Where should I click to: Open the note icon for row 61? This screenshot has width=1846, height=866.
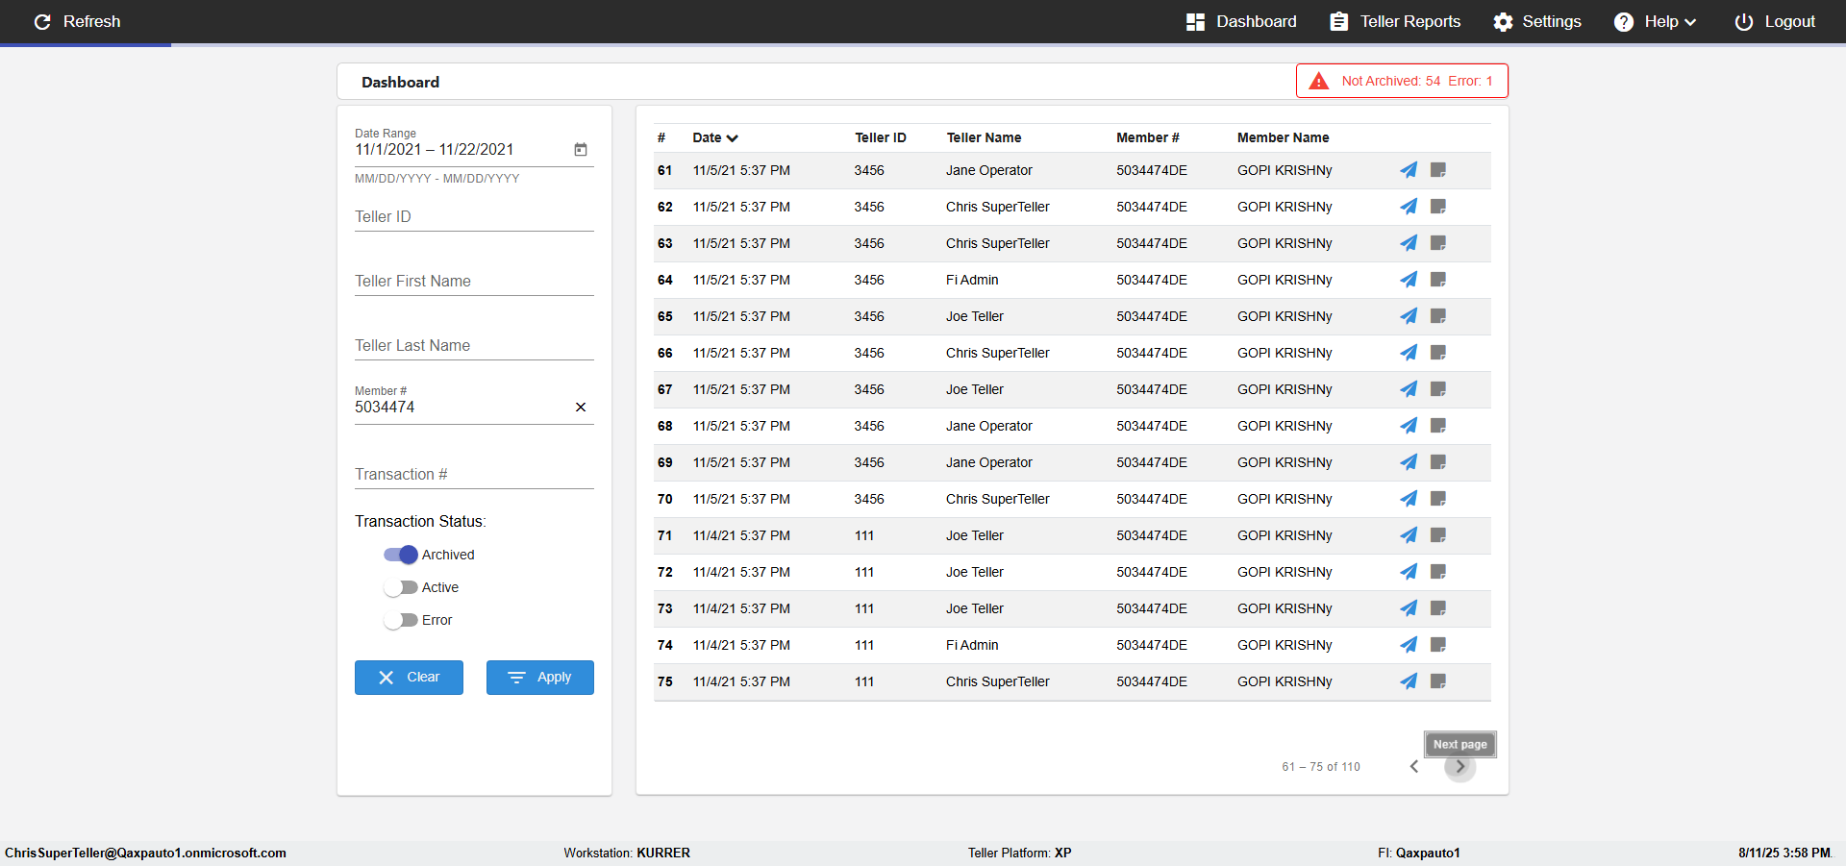(x=1438, y=170)
